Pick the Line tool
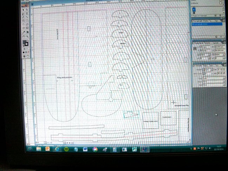The width and height of the screenshot is (228, 171). (x=27, y=17)
